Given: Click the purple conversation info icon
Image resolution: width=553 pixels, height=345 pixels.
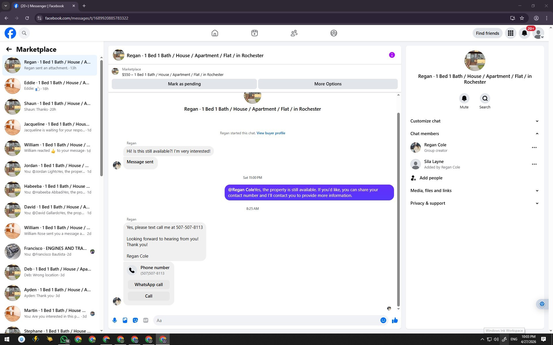Looking at the screenshot, I should tap(392, 55).
